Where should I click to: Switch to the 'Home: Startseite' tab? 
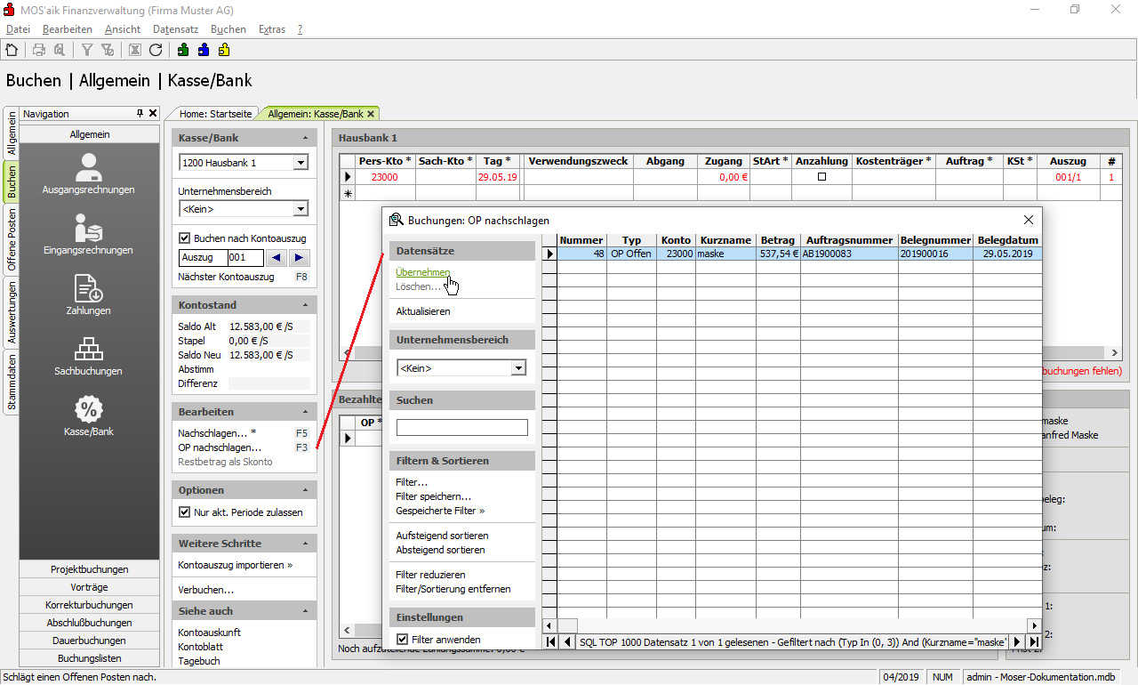coord(217,114)
